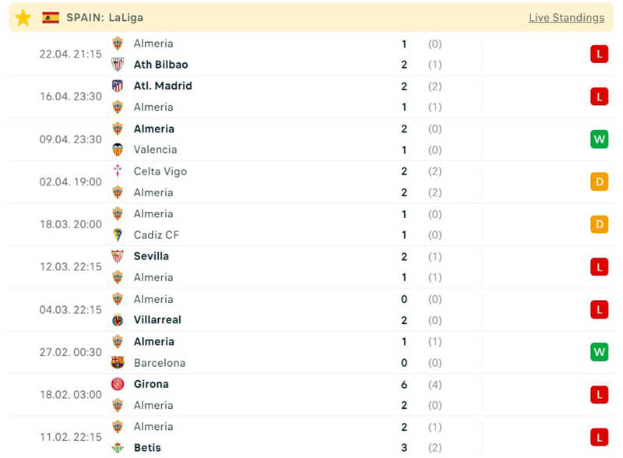Screen dimensions: 623x458
Task: Click the Girona club crest
Action: [118, 384]
